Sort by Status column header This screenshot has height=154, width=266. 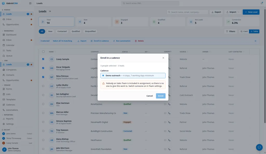(x=126, y=52)
